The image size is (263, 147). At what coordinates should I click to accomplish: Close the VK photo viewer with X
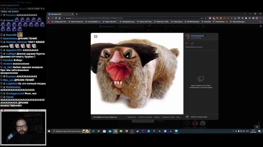click(261, 26)
